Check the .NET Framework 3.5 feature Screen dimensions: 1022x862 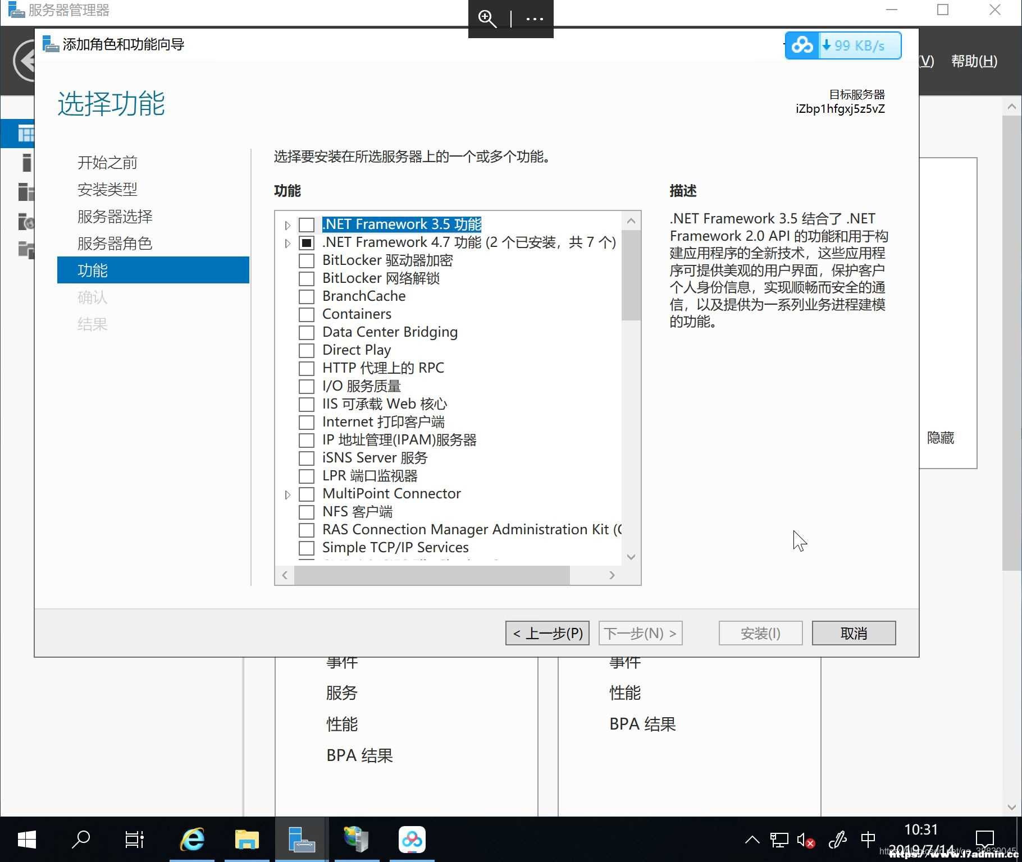tap(307, 225)
